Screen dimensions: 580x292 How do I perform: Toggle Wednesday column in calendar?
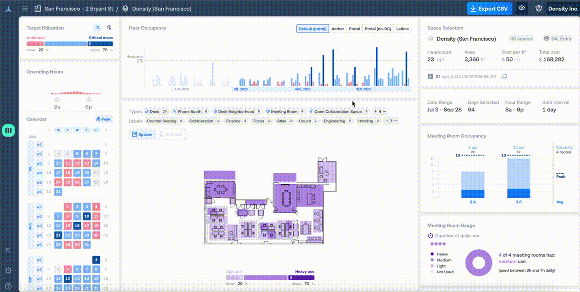point(77,130)
